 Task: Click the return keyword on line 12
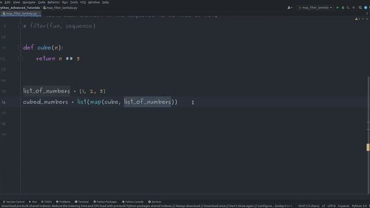click(46, 58)
